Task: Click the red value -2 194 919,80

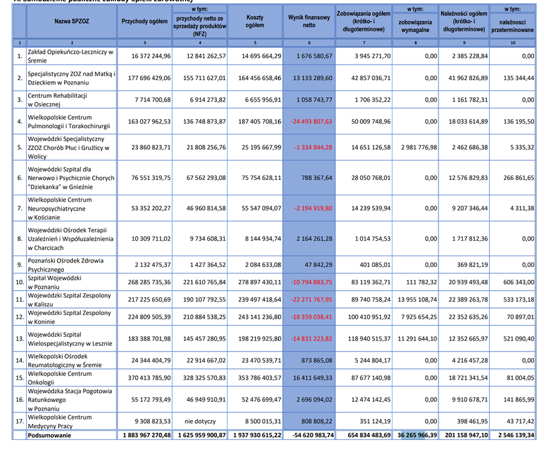Action: click(x=313, y=208)
